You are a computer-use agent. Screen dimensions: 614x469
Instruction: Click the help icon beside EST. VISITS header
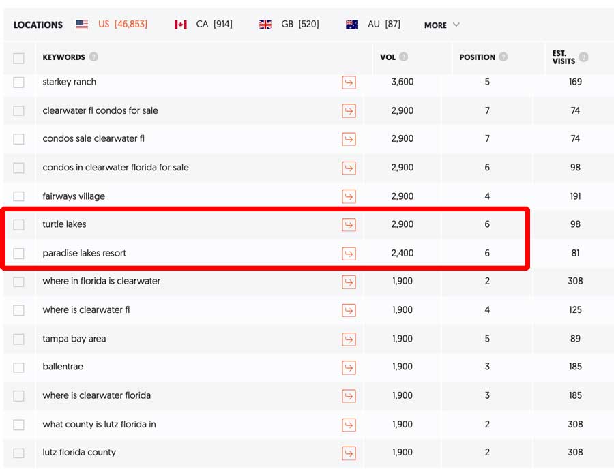coord(583,57)
